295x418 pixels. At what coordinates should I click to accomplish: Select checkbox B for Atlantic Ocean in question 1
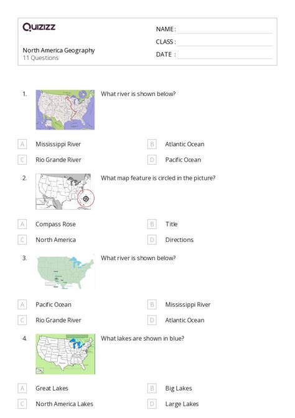(x=152, y=144)
